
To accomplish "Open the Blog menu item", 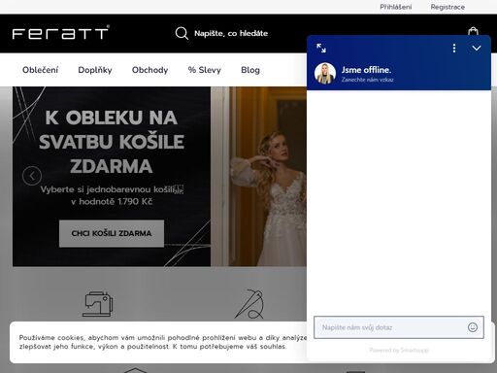I will coord(250,70).
